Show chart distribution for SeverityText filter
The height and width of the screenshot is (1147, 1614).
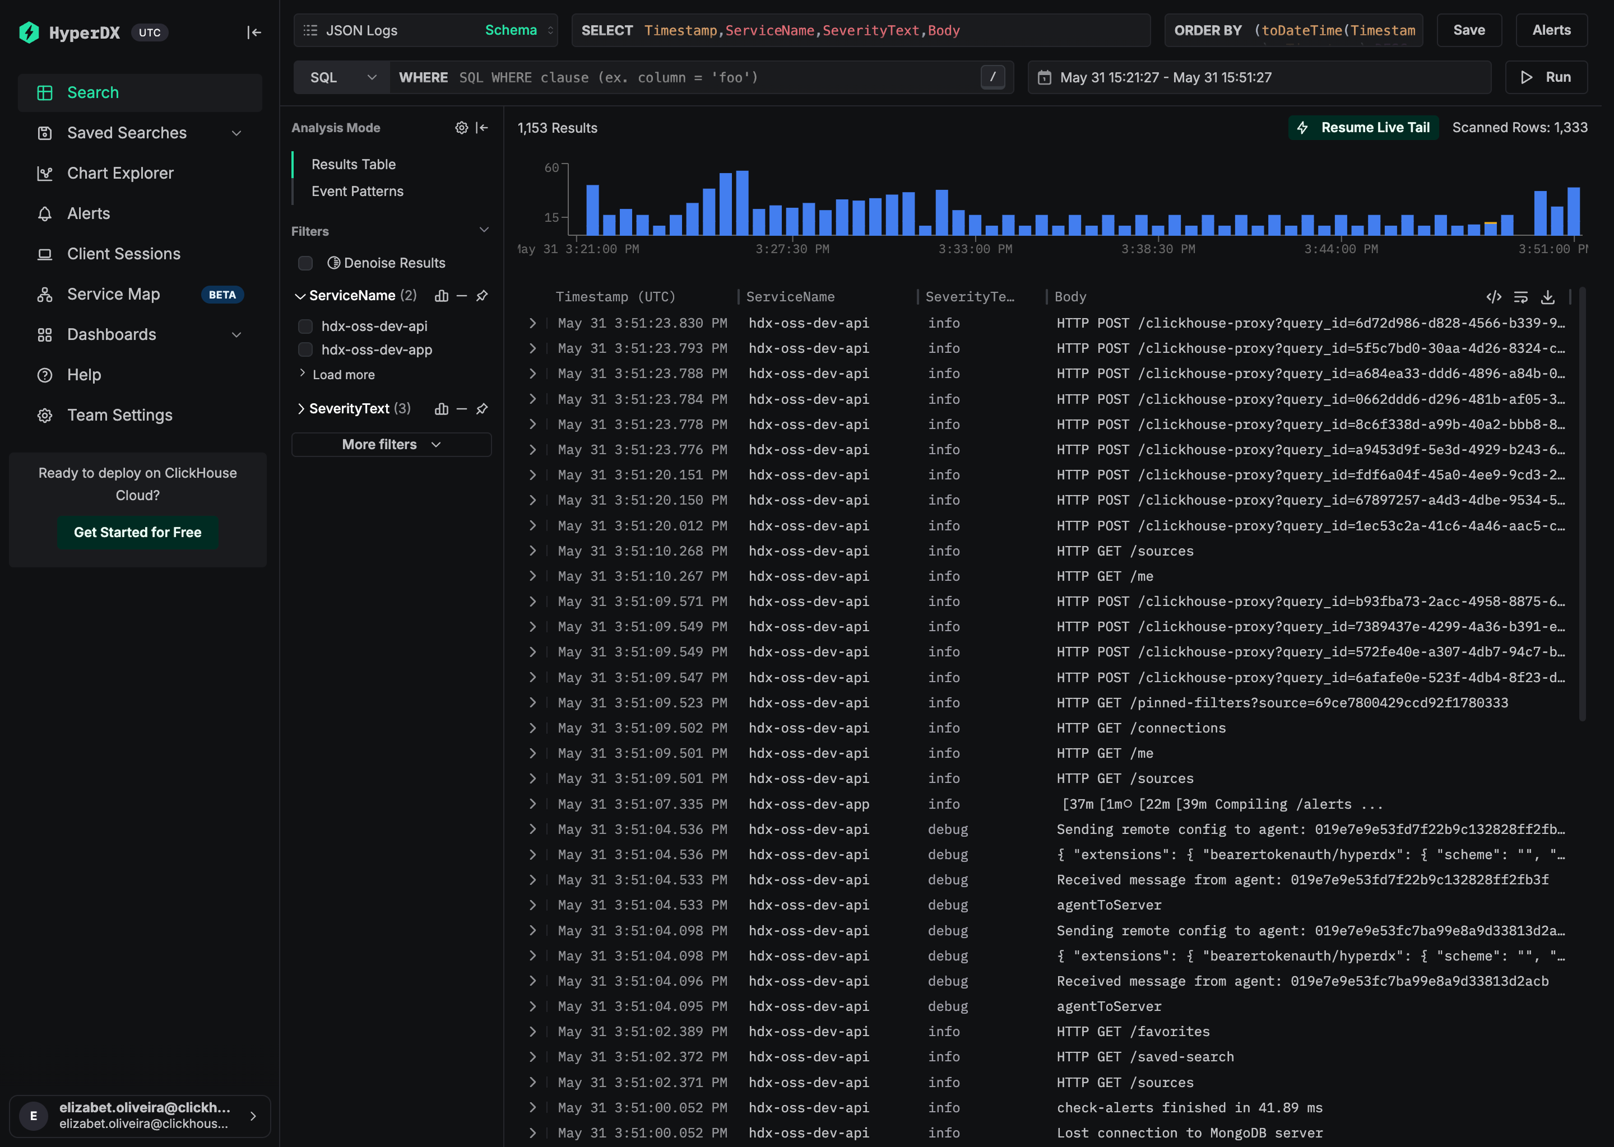442,409
